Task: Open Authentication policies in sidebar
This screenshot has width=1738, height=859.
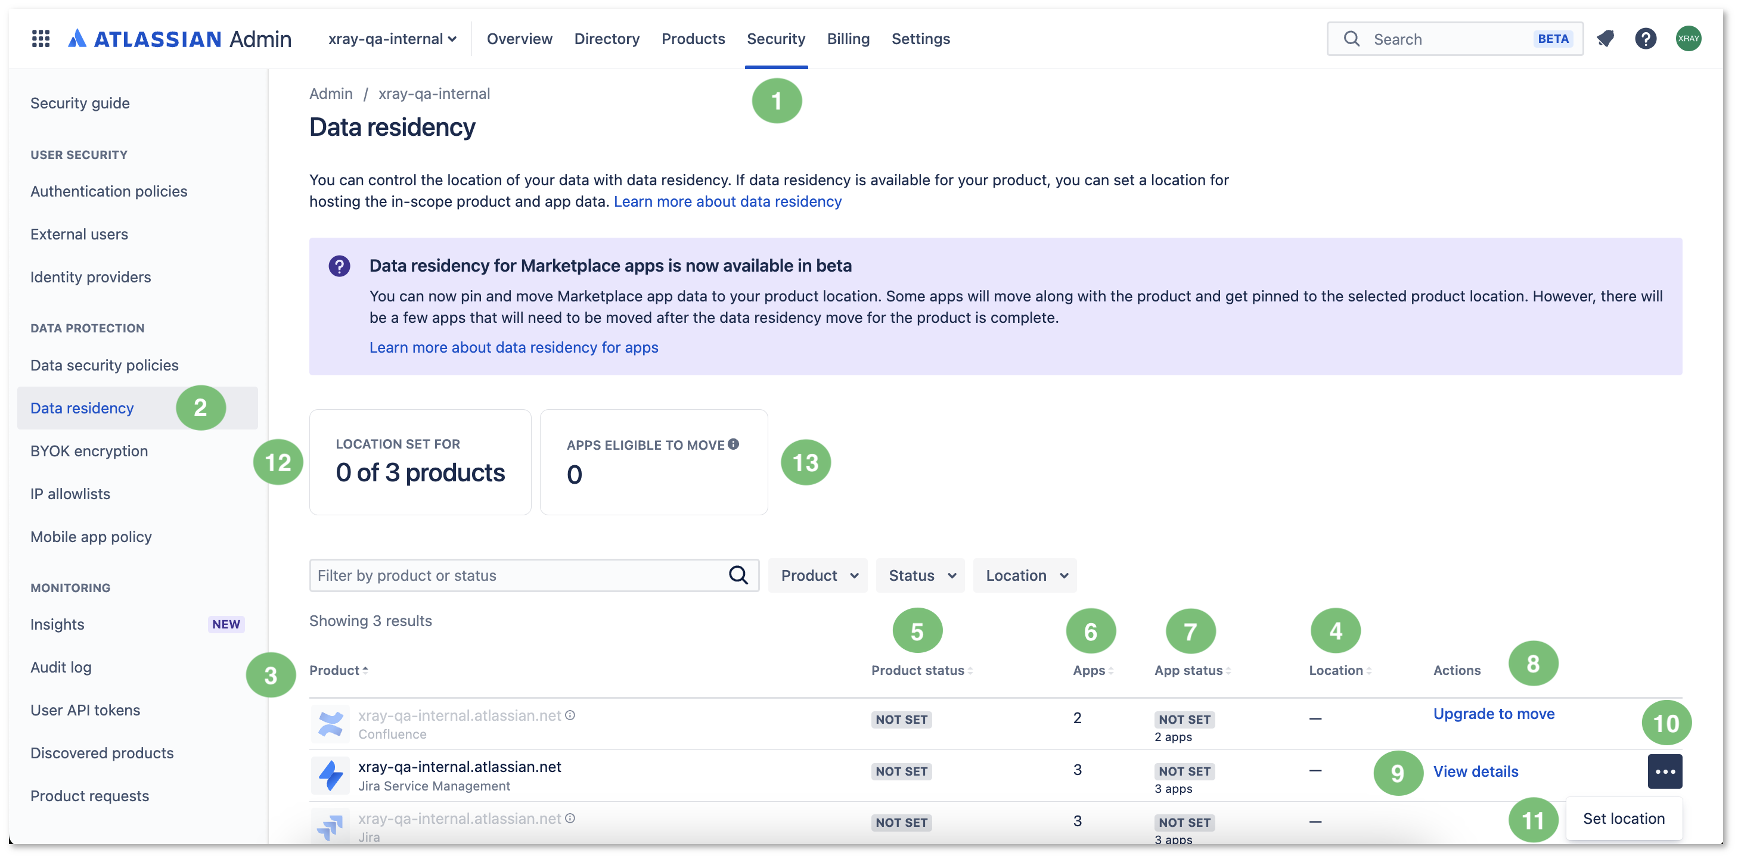Action: pos(138,191)
